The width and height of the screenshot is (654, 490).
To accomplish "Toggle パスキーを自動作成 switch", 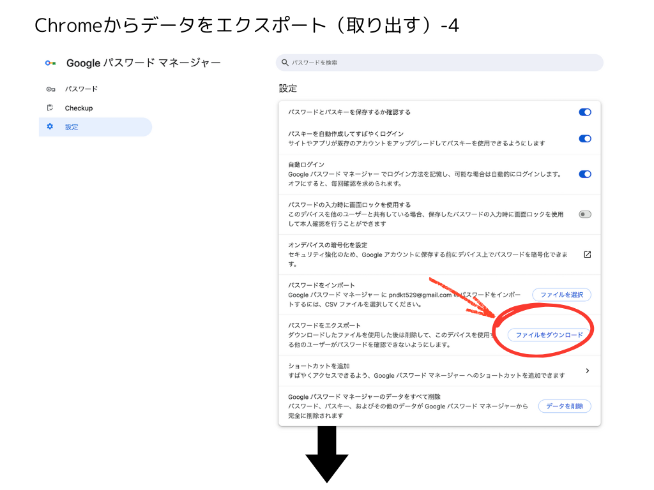I will point(585,138).
